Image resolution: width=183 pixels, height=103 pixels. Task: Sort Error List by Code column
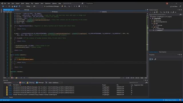(x=10, y=85)
